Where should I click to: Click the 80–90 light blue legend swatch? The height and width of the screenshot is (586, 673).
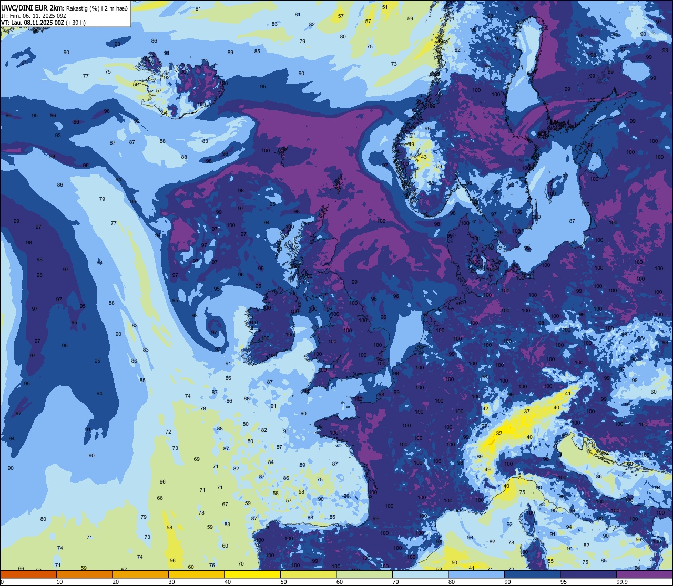click(476, 574)
